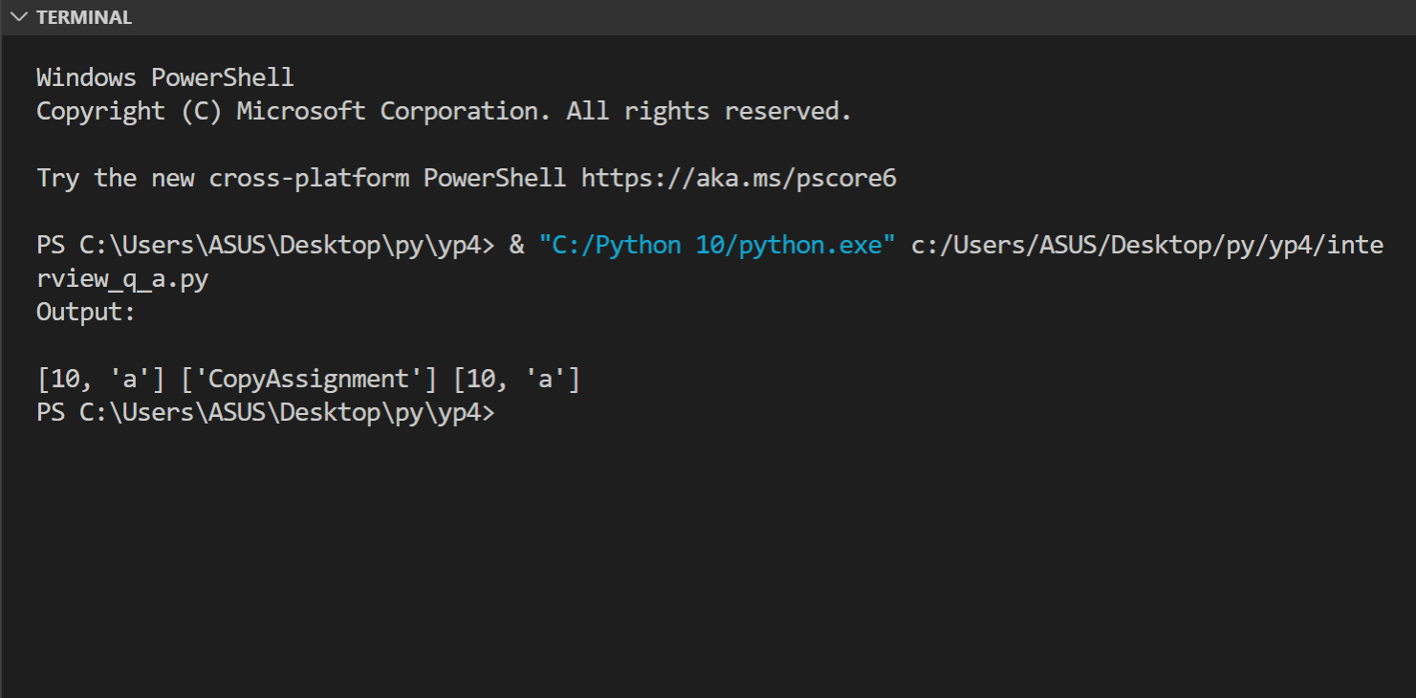
Task: Click the word "Copyright" in the terminal
Action: point(100,111)
